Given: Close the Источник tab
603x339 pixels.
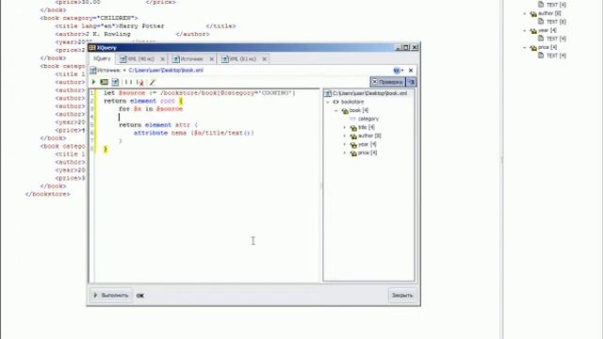Looking at the screenshot, I should 211,58.
